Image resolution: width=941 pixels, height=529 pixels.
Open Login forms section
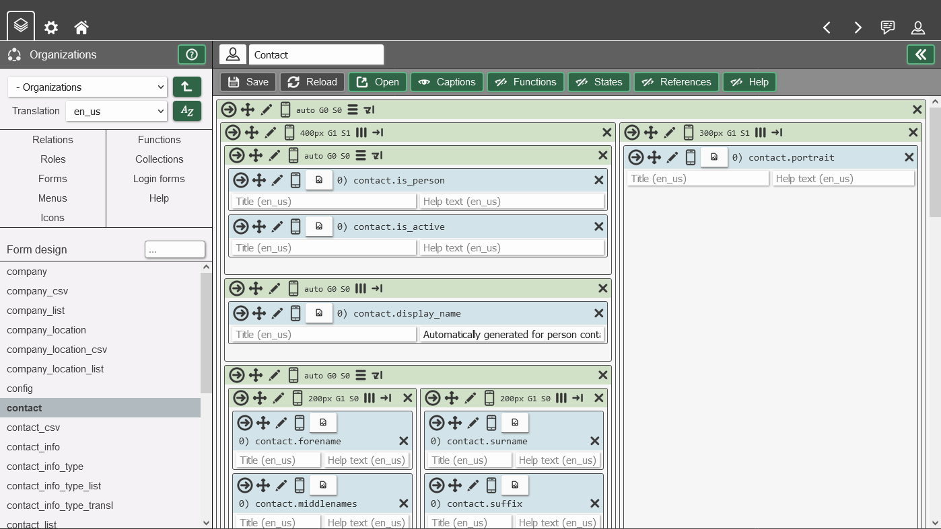click(x=159, y=179)
